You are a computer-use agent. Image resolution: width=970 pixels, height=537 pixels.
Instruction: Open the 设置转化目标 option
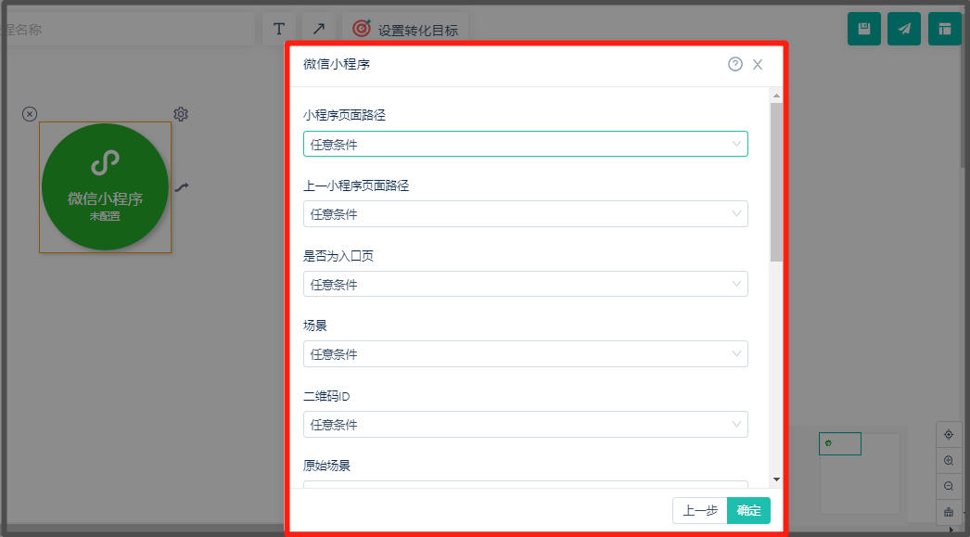(x=405, y=29)
